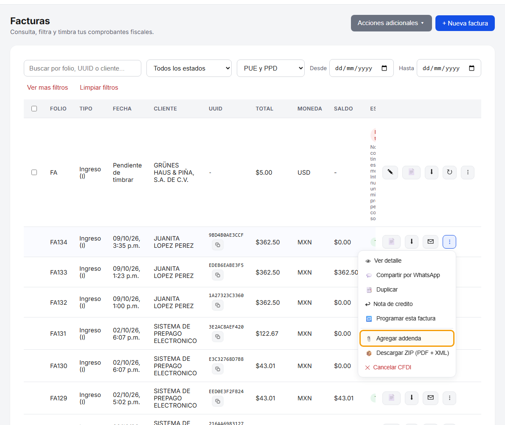Click the pencil edit icon for the pending FA invoice
505x425 pixels.
[390, 172]
